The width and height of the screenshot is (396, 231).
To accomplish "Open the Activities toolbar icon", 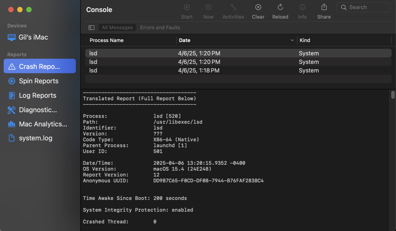I will (233, 7).
